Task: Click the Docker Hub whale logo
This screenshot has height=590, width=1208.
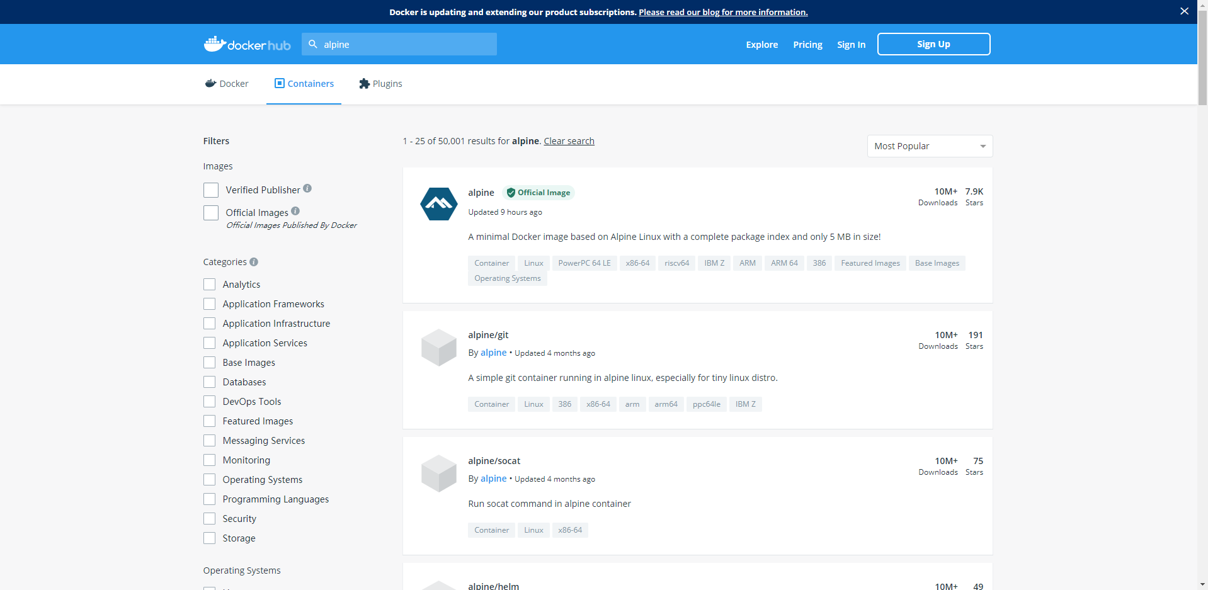Action: click(x=247, y=44)
